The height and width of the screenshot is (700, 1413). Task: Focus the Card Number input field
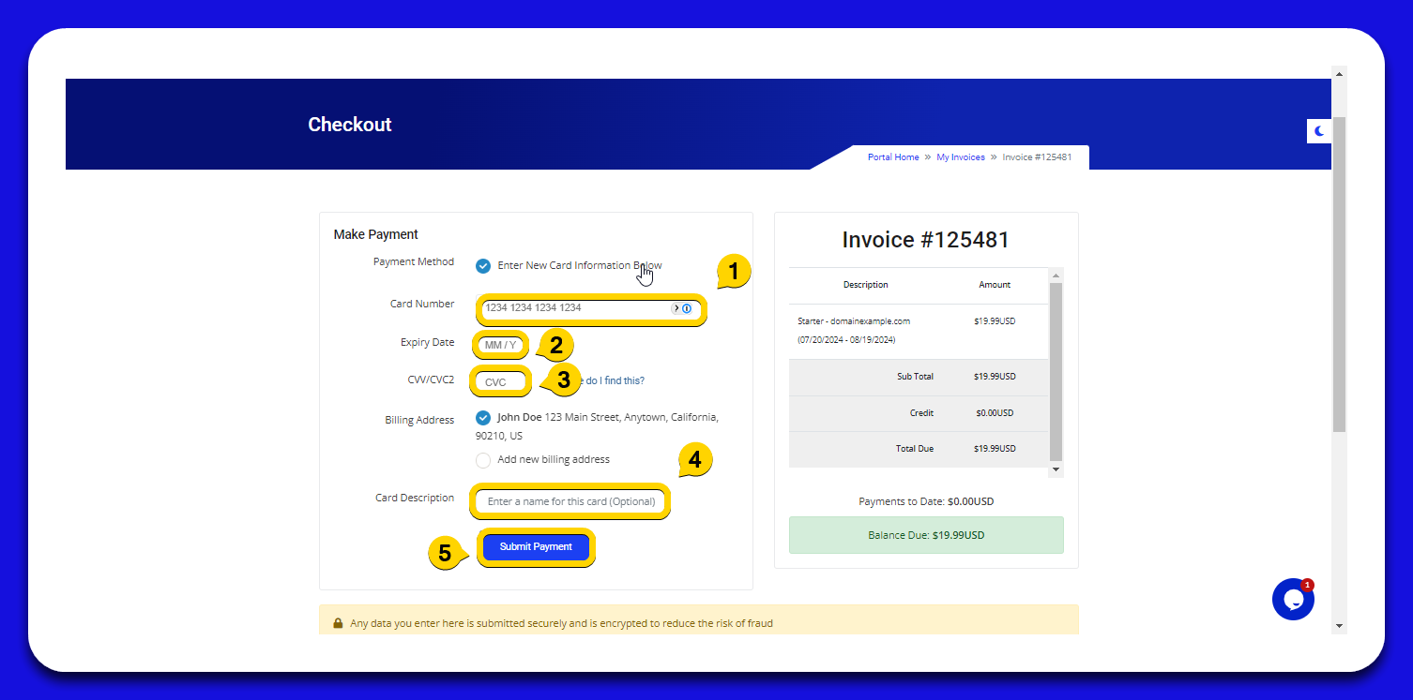click(574, 308)
